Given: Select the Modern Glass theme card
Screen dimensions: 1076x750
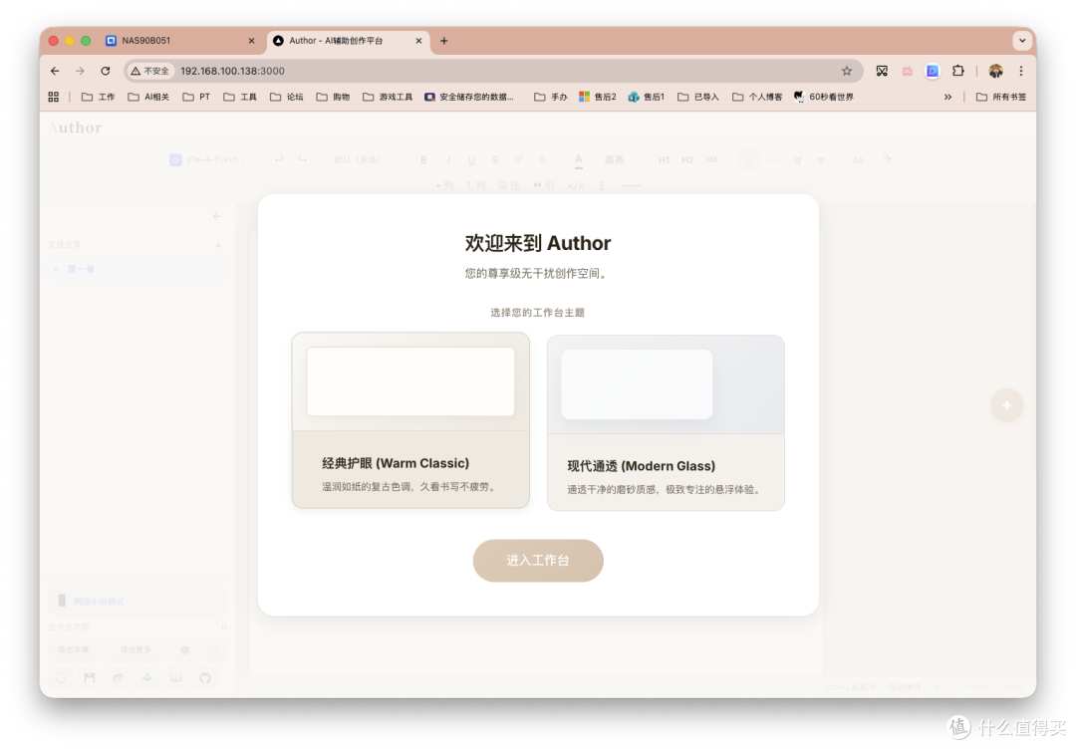Looking at the screenshot, I should click(x=666, y=422).
